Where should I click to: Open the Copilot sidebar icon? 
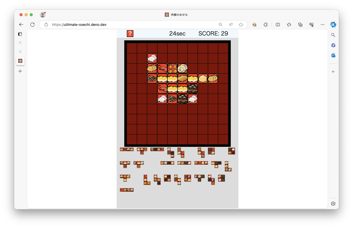333,25
